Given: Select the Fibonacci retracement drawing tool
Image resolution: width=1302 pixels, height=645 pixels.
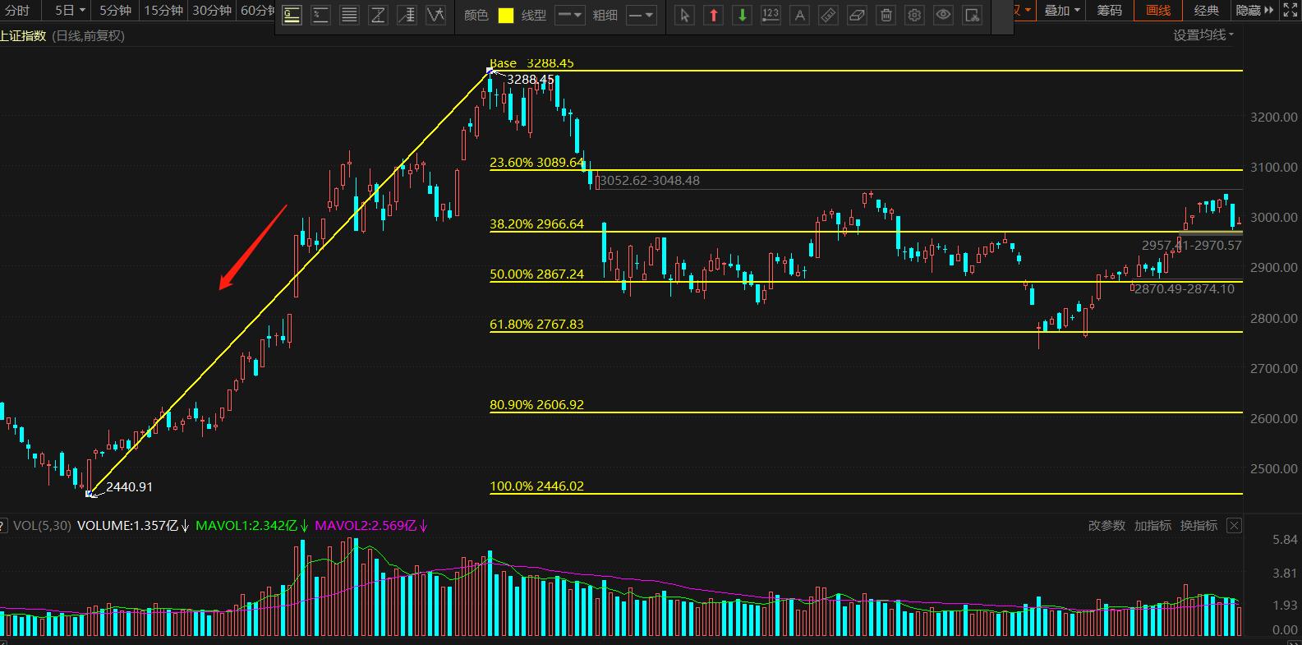Looking at the screenshot, I should 292,15.
